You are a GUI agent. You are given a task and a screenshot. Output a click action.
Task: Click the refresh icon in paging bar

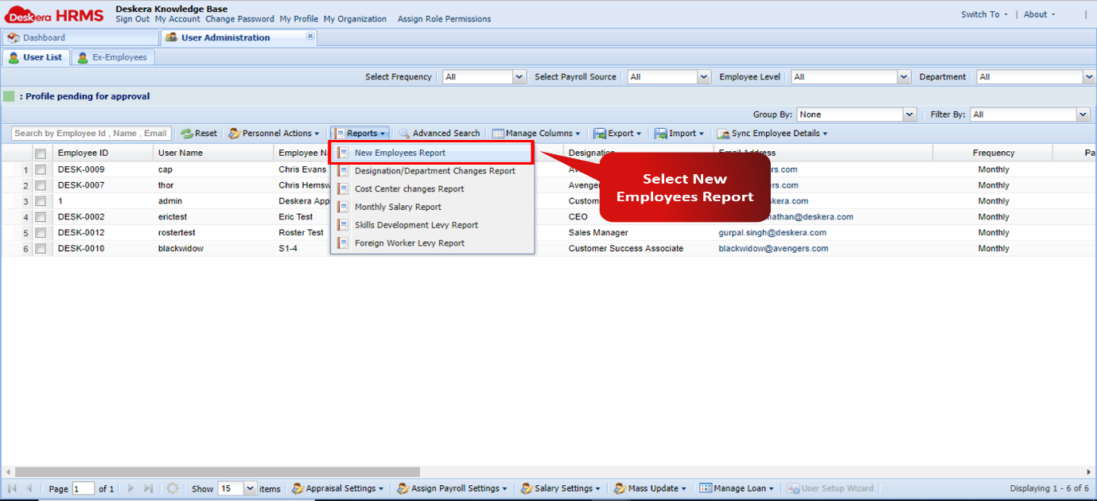(x=173, y=488)
